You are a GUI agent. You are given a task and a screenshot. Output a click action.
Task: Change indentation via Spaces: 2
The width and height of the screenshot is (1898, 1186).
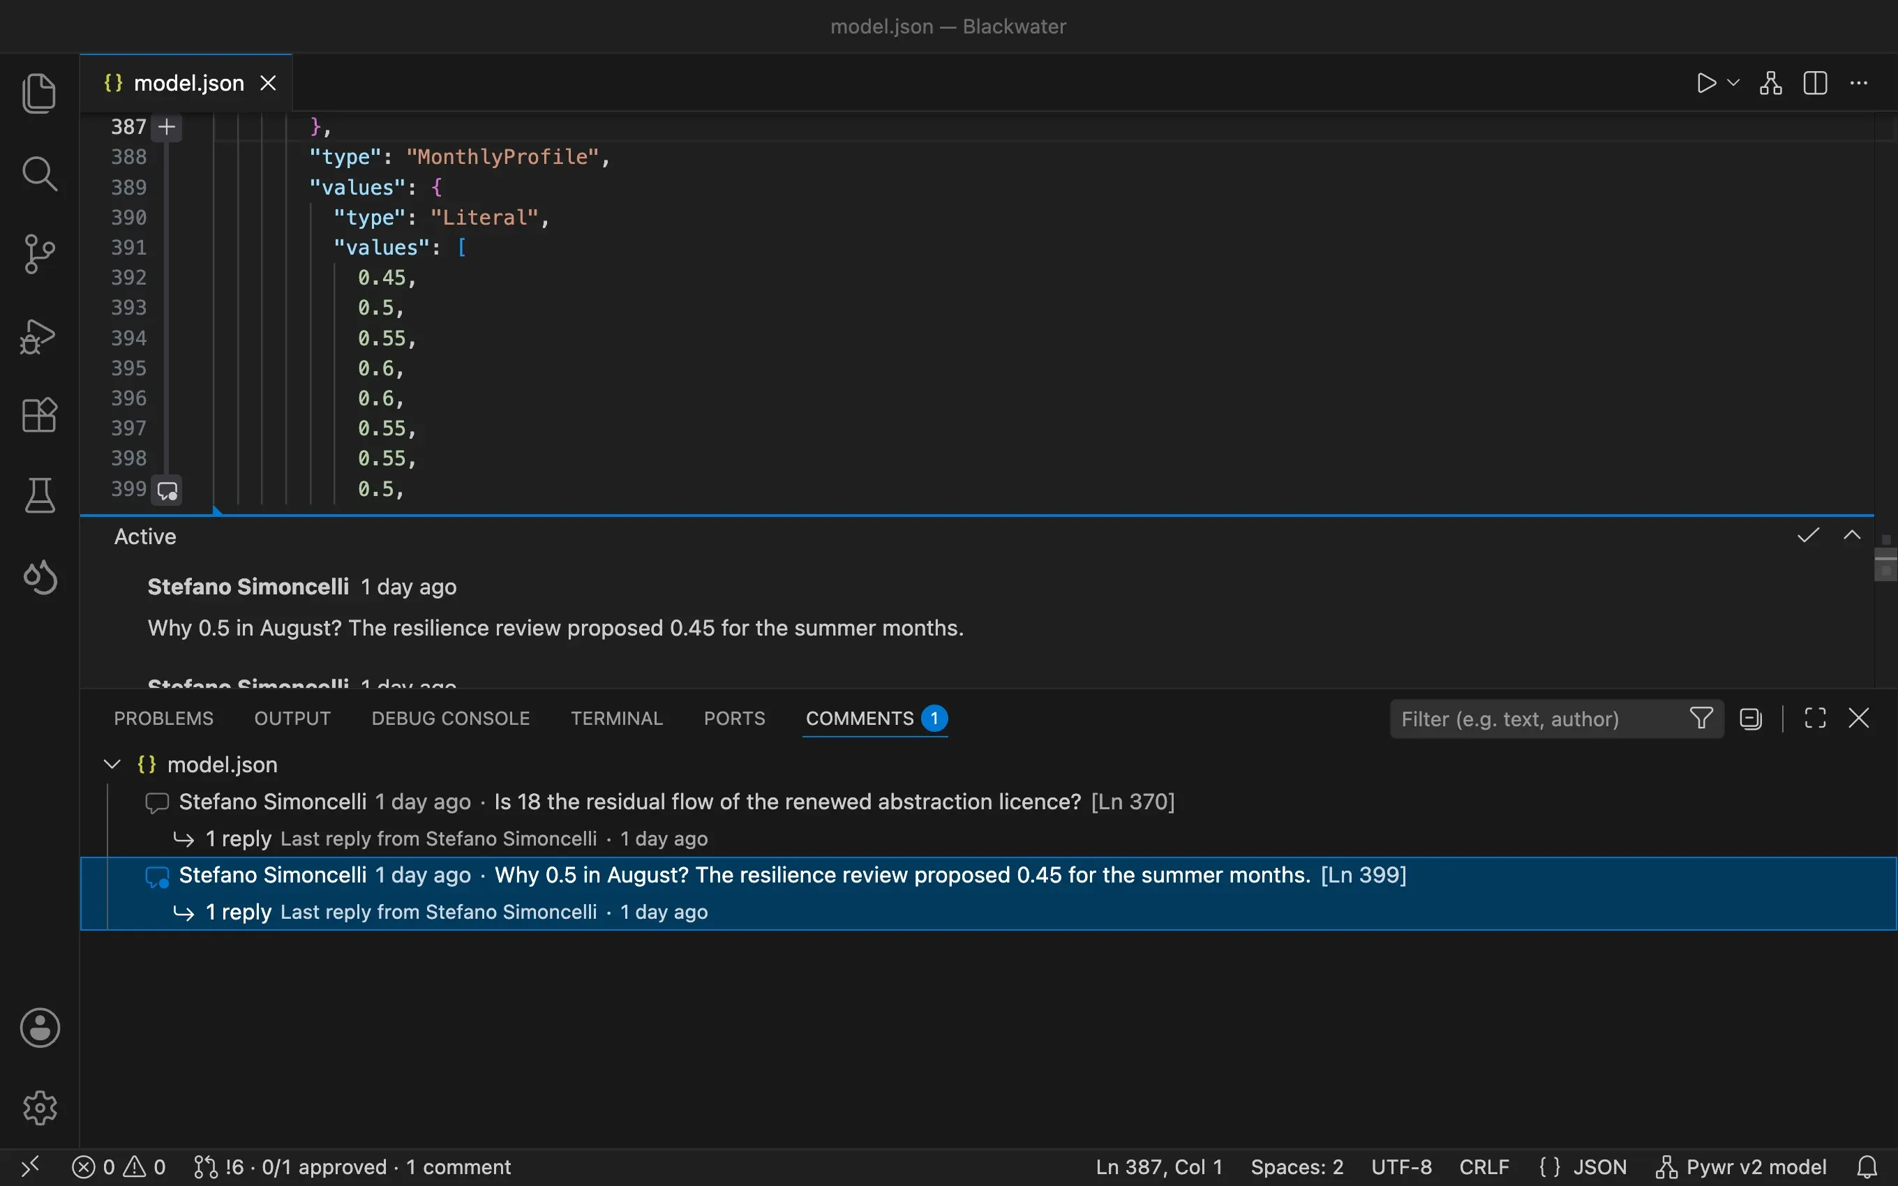click(1297, 1167)
